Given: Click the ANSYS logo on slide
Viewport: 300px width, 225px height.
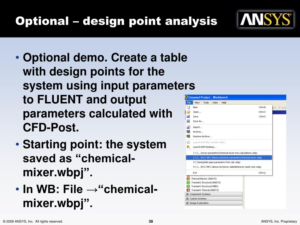Looking at the screenshot, I should click(x=266, y=20).
